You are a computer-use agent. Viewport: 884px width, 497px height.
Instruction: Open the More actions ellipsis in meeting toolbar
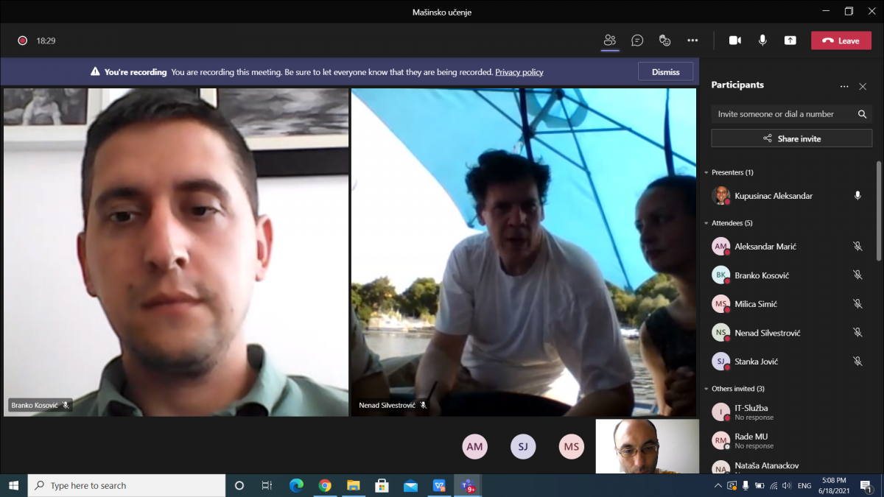(692, 40)
